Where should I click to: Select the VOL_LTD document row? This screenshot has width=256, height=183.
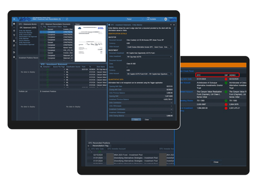(x=56, y=50)
